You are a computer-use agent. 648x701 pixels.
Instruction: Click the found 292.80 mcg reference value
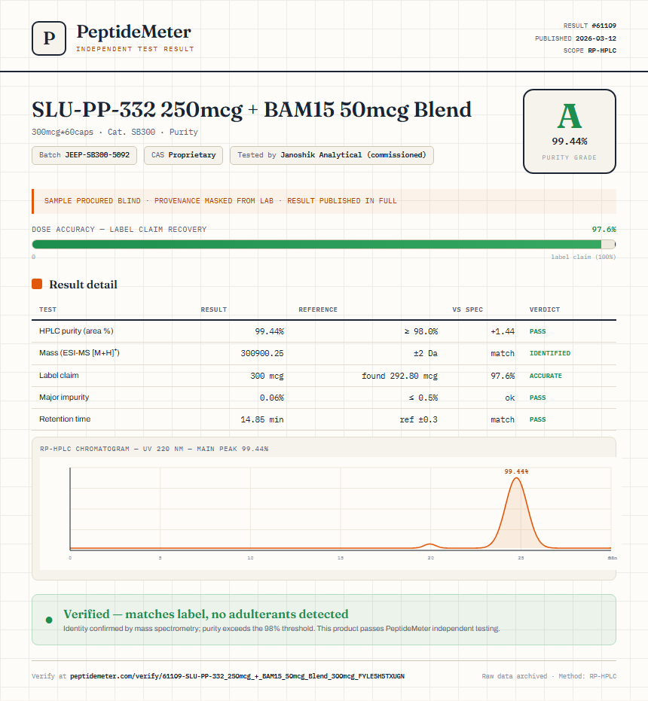399,376
